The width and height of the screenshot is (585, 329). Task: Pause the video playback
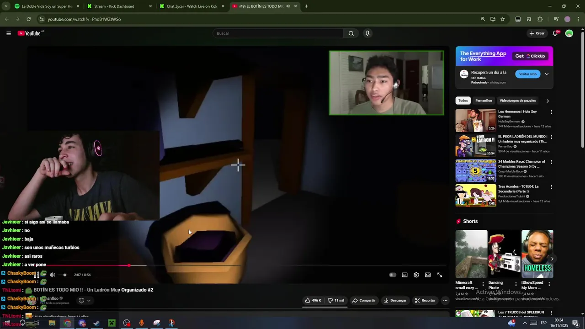point(37,275)
